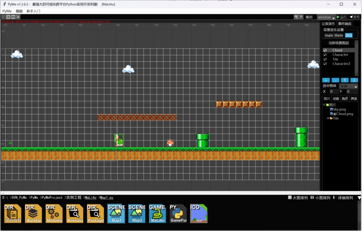362x231 pixels.
Task: Open the PyMe menu
Action: point(7,11)
